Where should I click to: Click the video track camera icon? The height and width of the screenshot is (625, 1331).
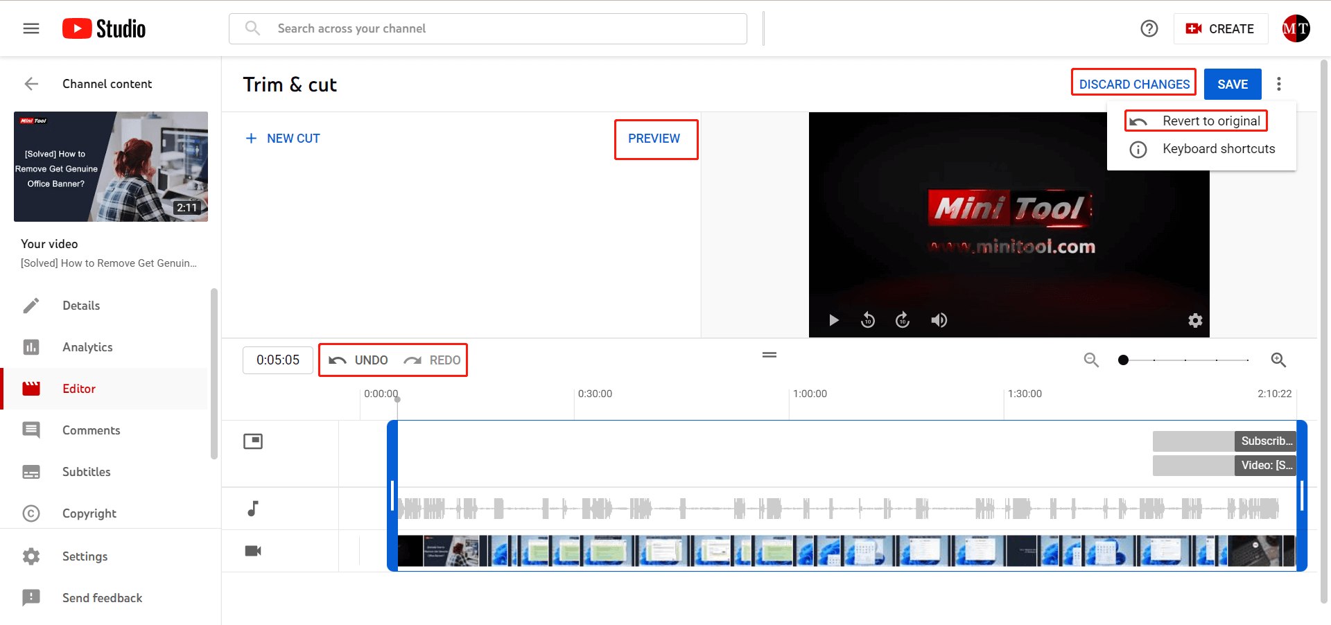pyautogui.click(x=253, y=551)
